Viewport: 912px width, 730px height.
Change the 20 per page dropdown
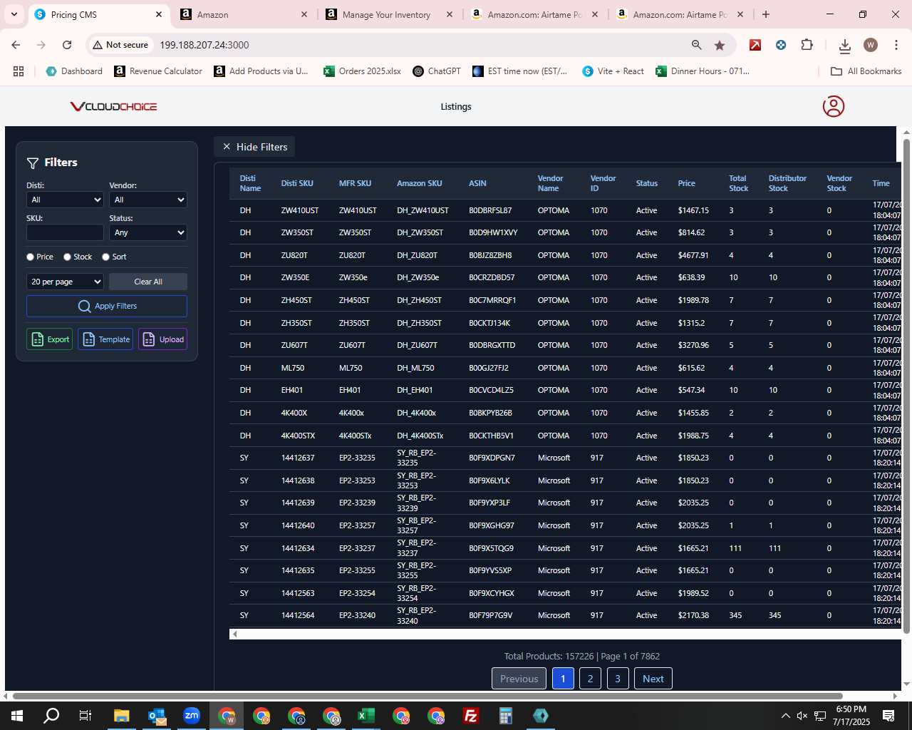click(65, 282)
